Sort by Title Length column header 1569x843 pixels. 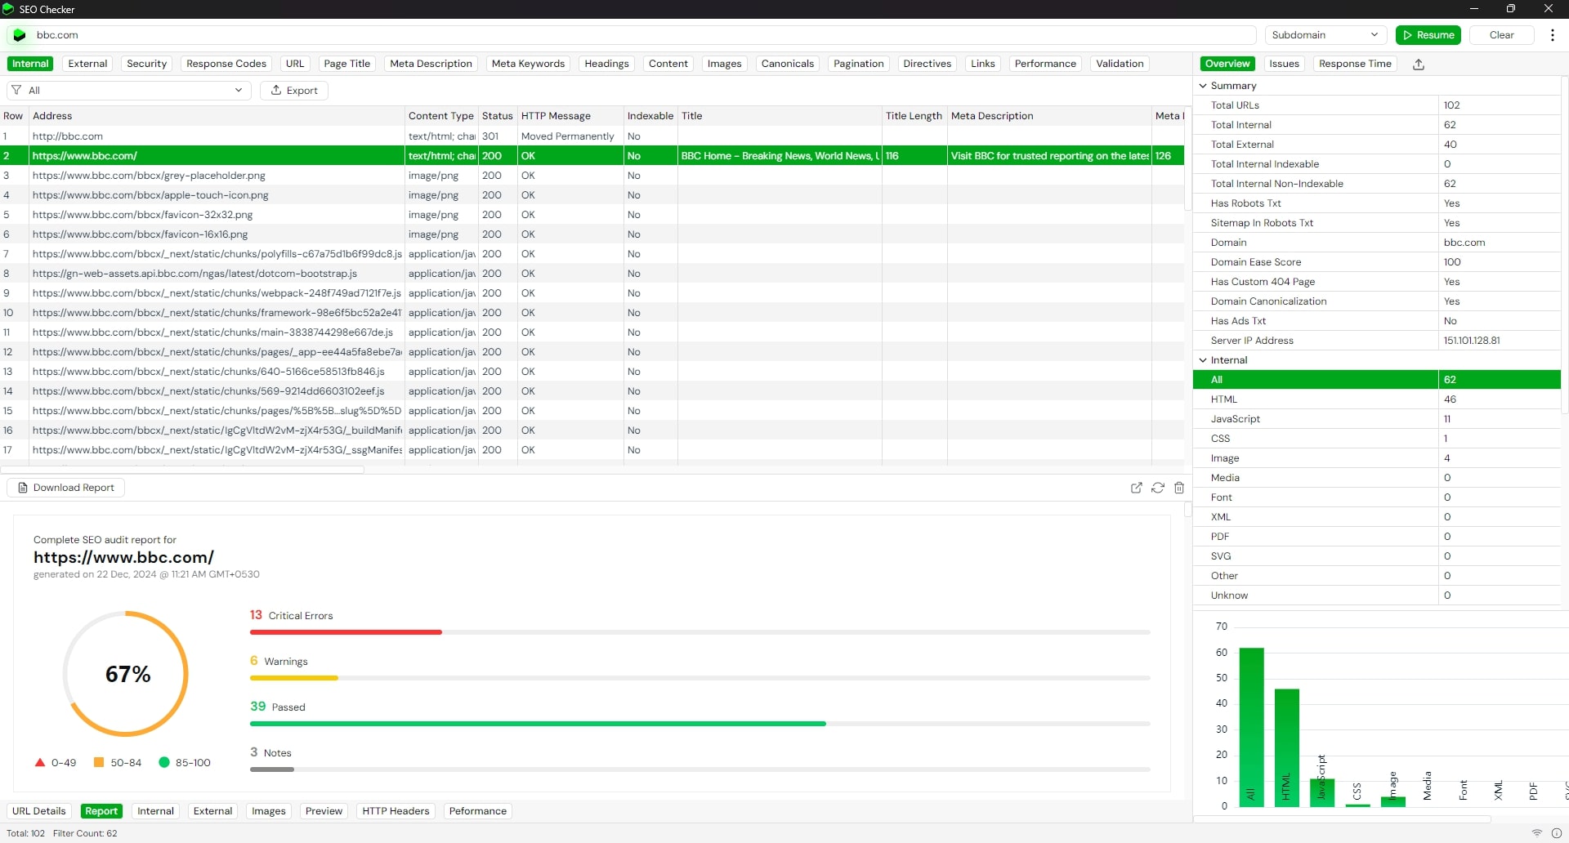(914, 116)
